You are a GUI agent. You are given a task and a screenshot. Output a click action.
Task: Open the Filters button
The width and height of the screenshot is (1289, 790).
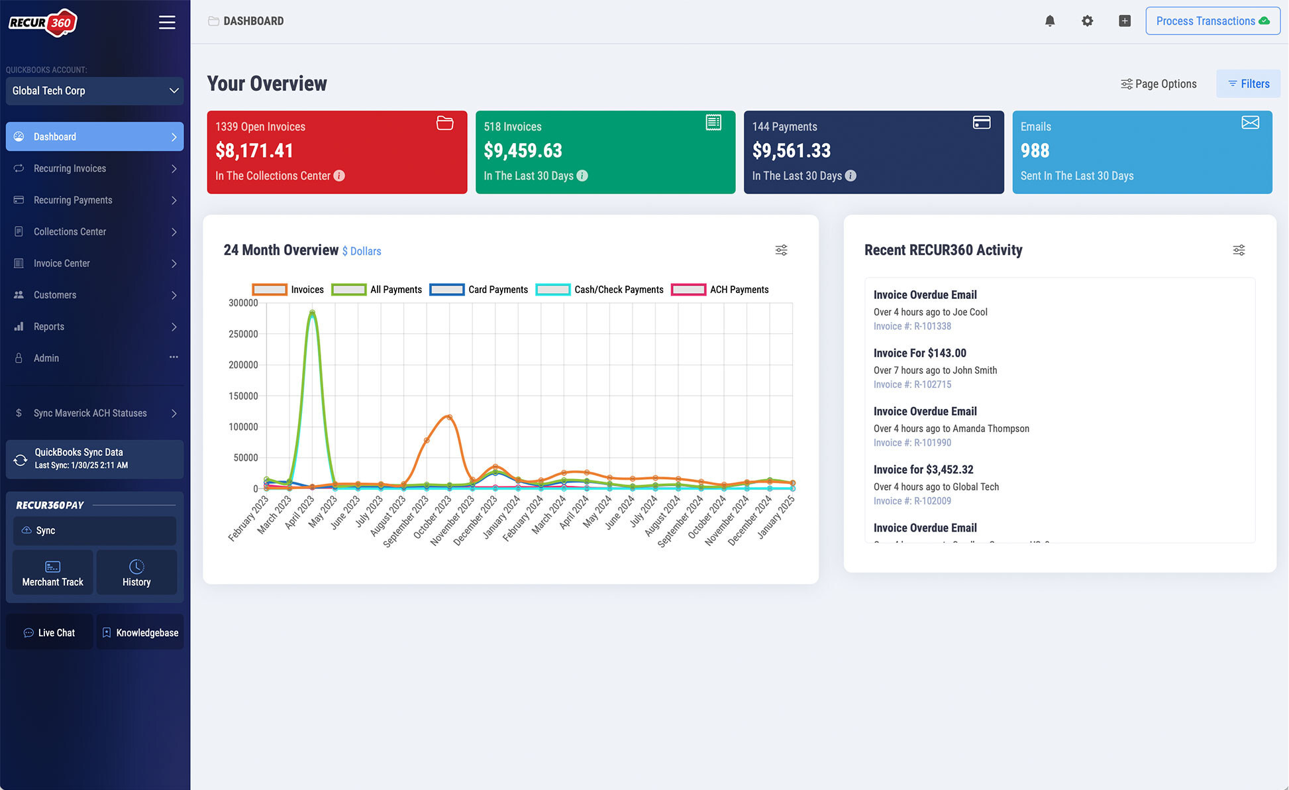pyautogui.click(x=1249, y=84)
